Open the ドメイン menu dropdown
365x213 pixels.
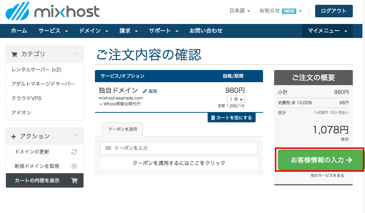click(93, 31)
